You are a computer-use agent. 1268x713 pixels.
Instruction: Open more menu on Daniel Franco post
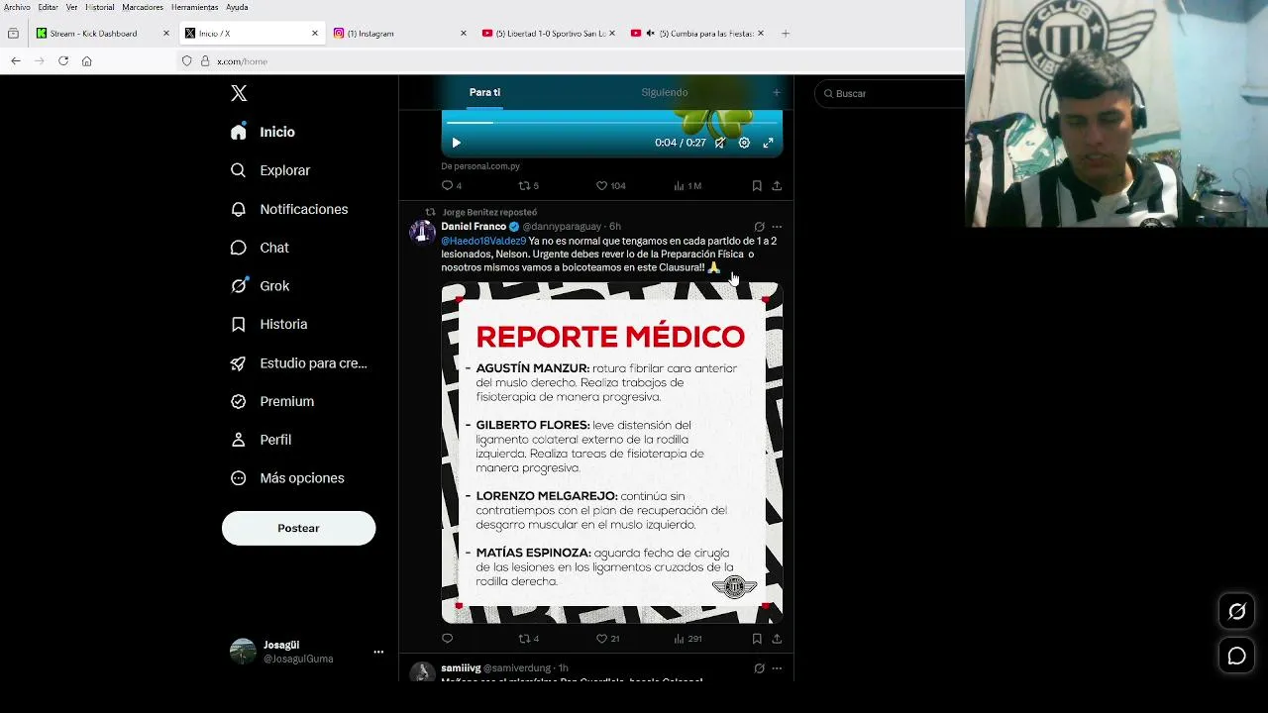click(777, 227)
